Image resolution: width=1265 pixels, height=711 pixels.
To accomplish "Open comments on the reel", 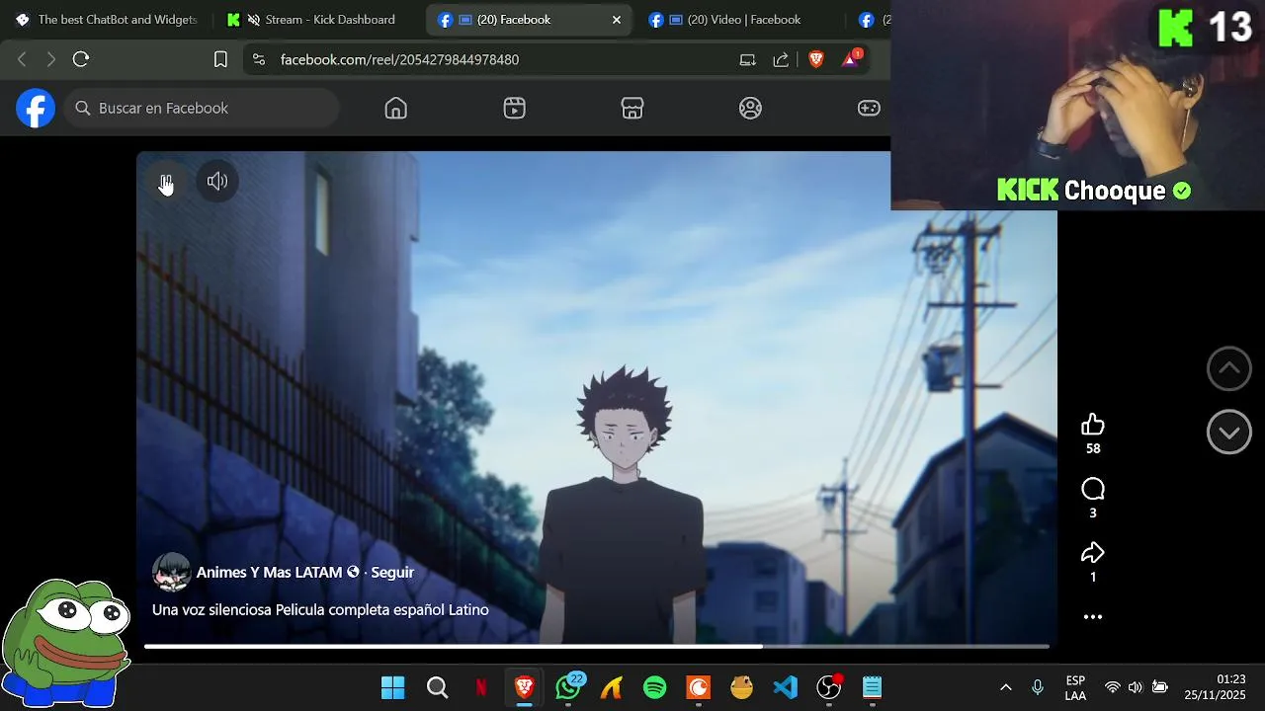I will tap(1092, 489).
